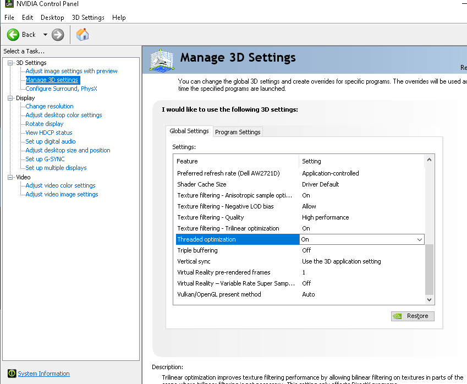Open Adjust video image settings
This screenshot has height=384, width=467.
tap(62, 194)
